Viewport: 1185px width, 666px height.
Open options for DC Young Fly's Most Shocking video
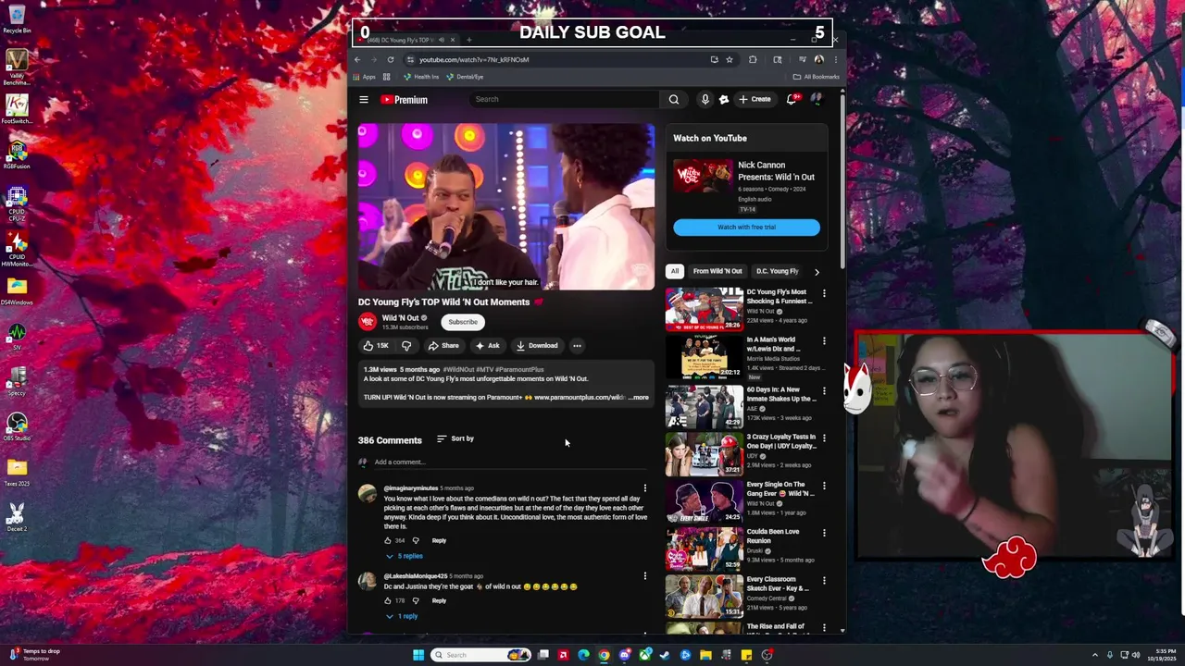pyautogui.click(x=824, y=293)
